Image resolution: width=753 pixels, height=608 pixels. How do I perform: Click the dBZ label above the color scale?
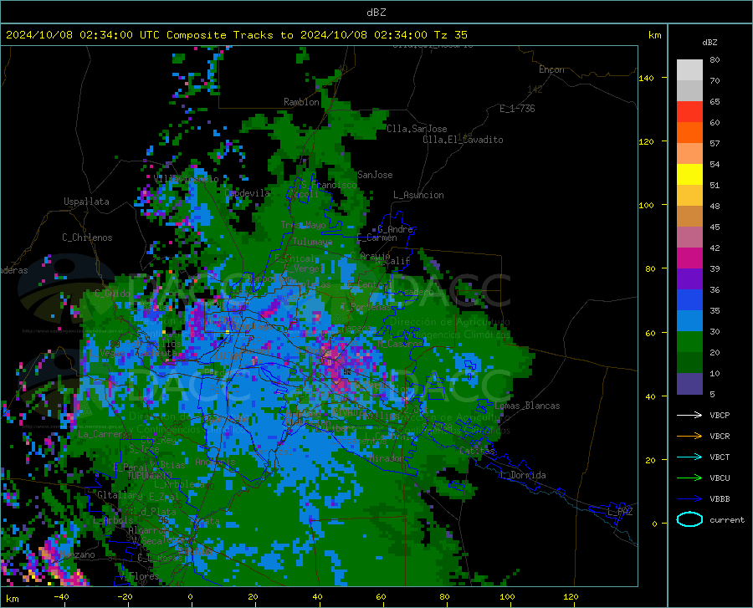tap(709, 42)
